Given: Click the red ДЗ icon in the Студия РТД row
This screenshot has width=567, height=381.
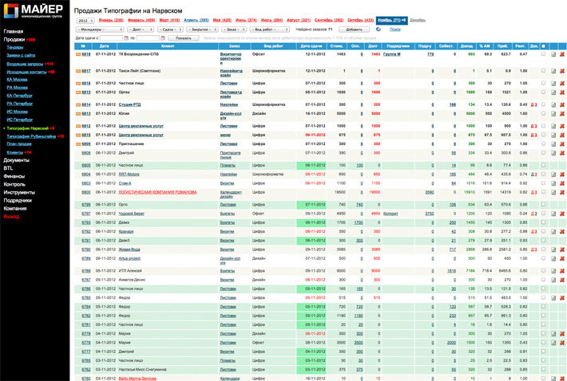Looking at the screenshot, I should [x=533, y=104].
